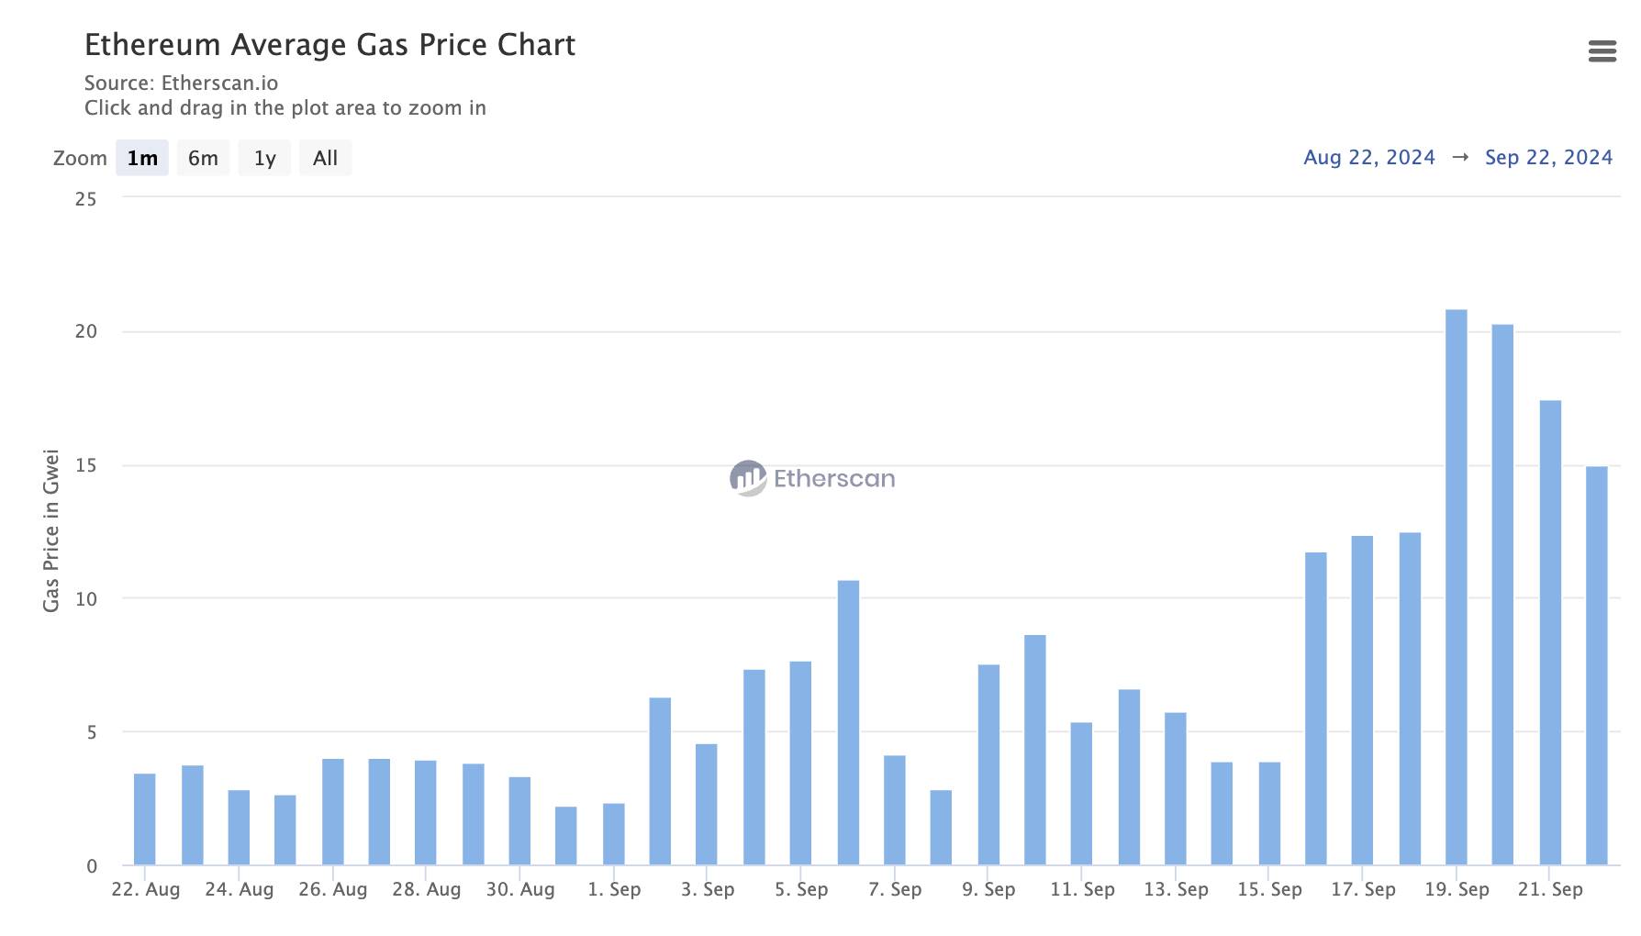Edit the Sep 22, 2024 end date
The width and height of the screenshot is (1641, 936).
pos(1548,158)
